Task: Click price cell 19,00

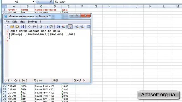Action: tap(69, 99)
